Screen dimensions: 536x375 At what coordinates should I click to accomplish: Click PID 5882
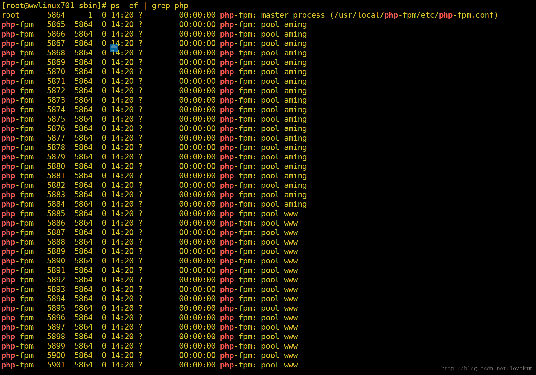tap(56, 185)
